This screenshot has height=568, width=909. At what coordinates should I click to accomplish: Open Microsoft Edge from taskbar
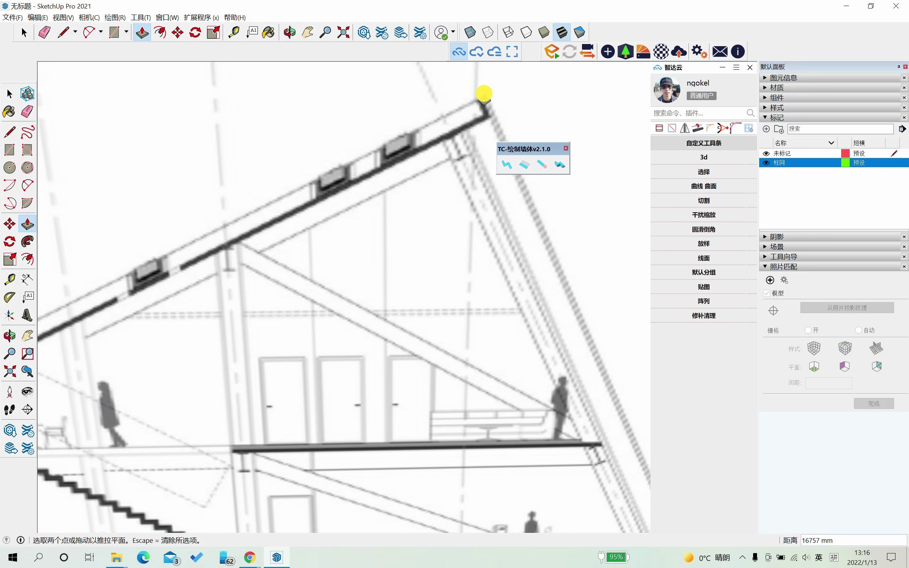coord(143,557)
